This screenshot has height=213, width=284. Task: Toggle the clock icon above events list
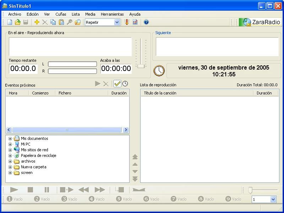[125, 84]
